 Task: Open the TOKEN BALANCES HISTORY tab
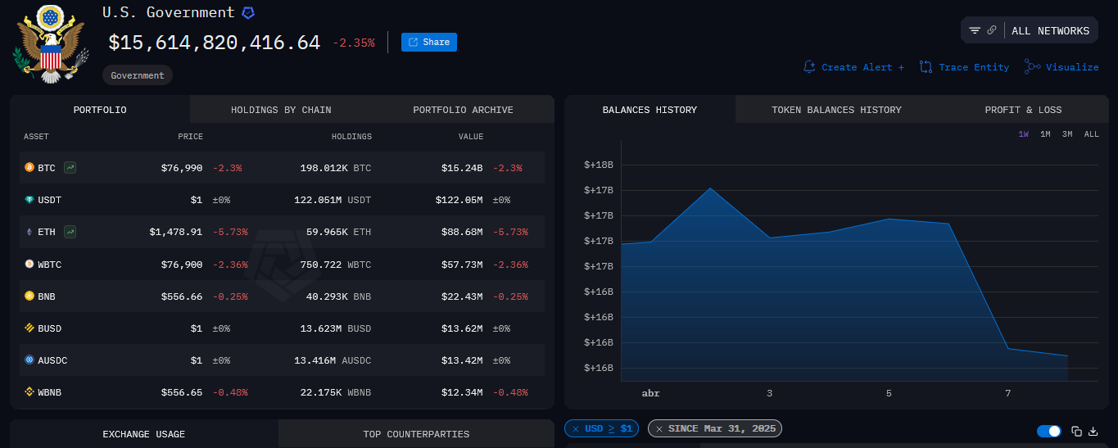tap(836, 110)
